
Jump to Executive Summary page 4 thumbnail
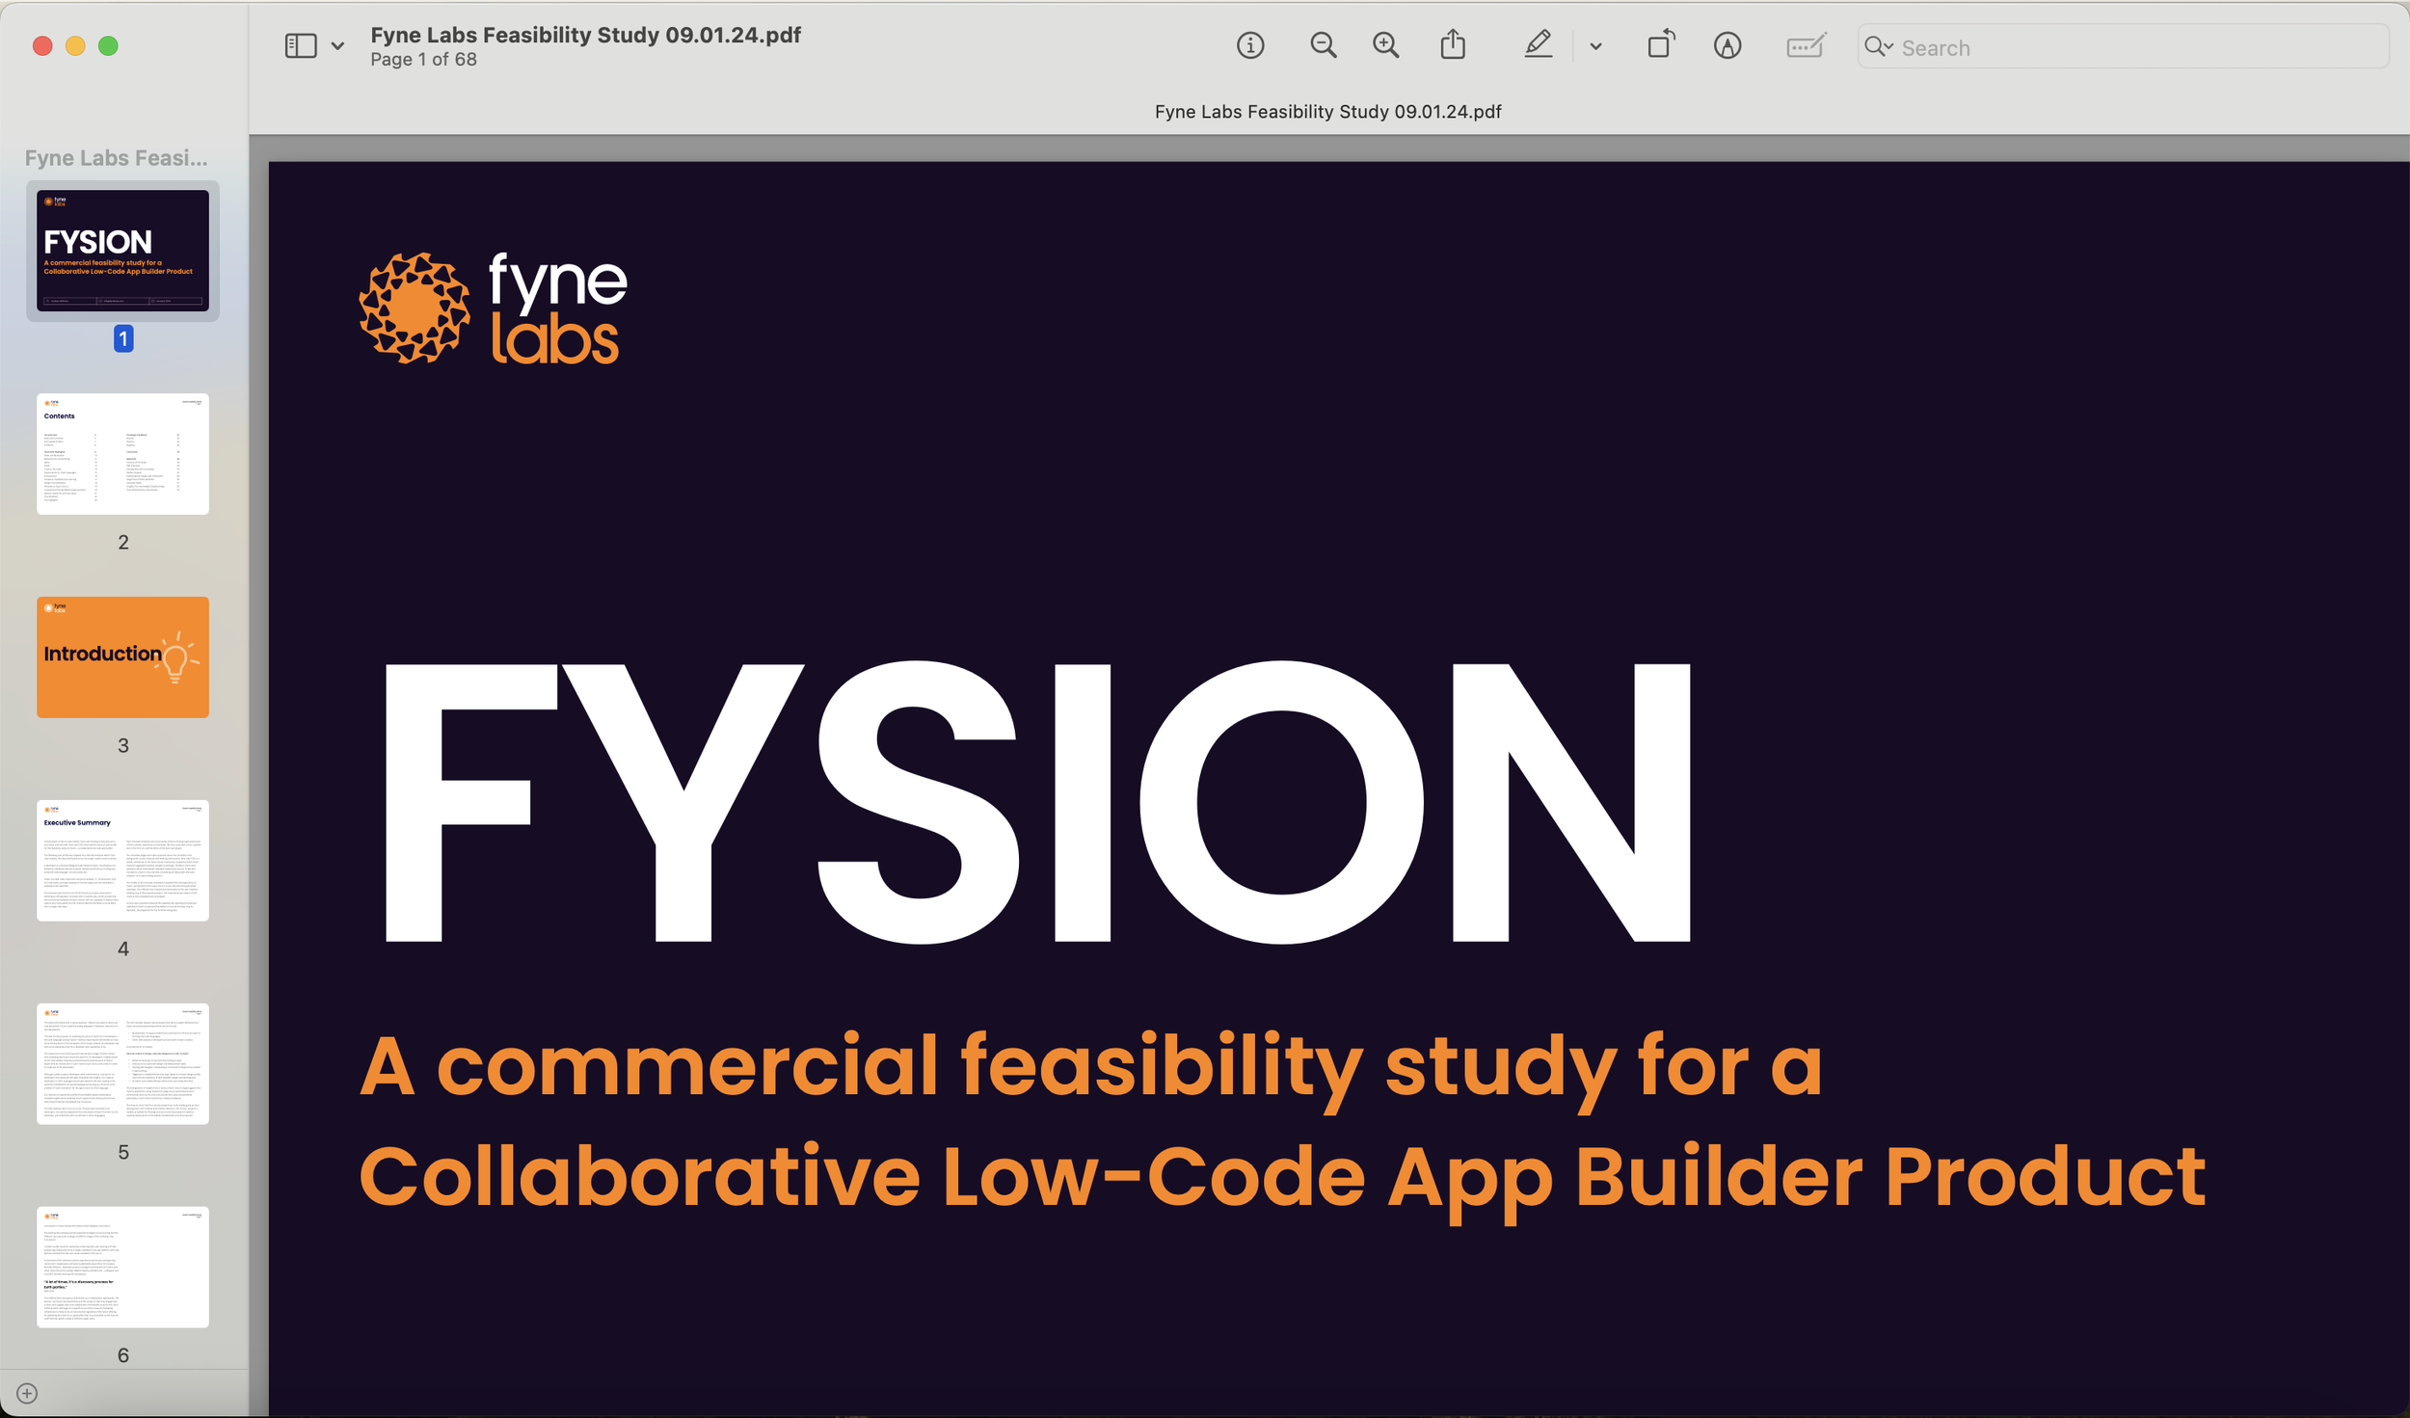pos(122,860)
